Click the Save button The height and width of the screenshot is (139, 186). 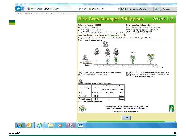[126, 117]
